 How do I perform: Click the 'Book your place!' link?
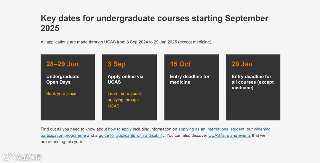click(x=62, y=93)
